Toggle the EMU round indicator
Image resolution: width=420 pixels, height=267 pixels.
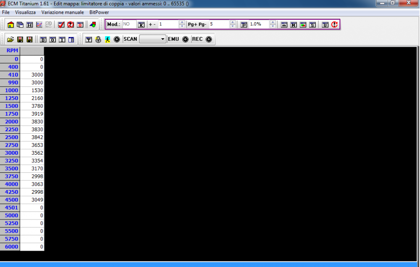point(185,40)
